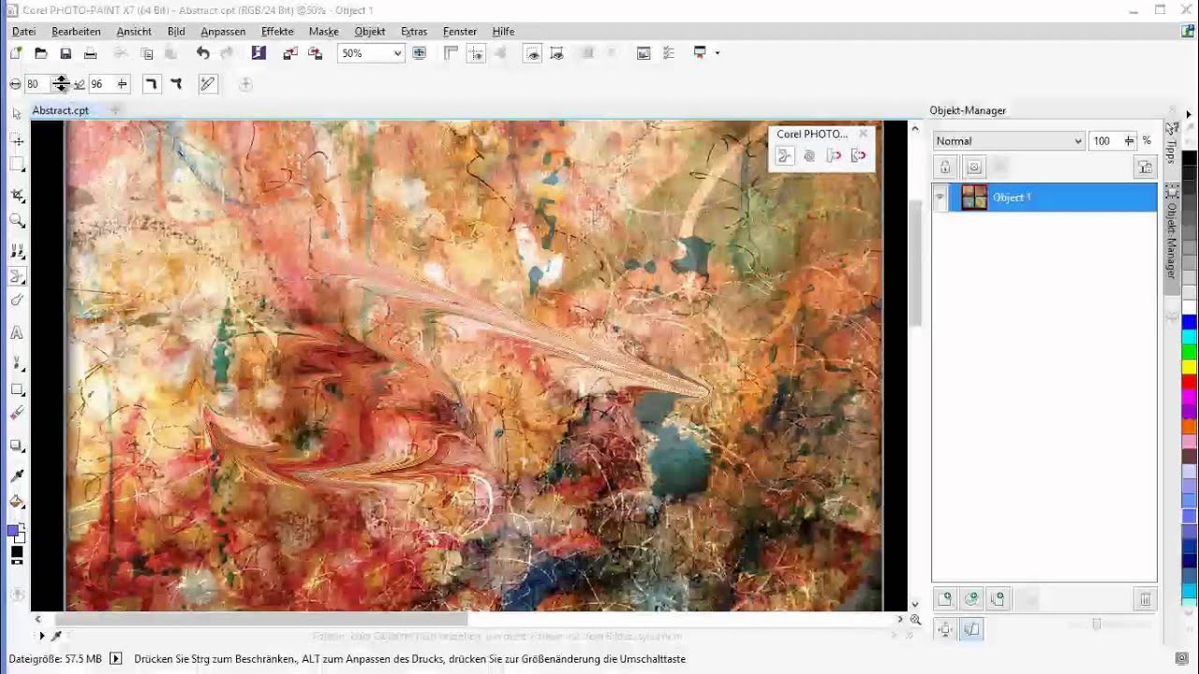Viewport: 1199px width, 674px height.
Task: Toggle lock object transparency button
Action: (945, 168)
